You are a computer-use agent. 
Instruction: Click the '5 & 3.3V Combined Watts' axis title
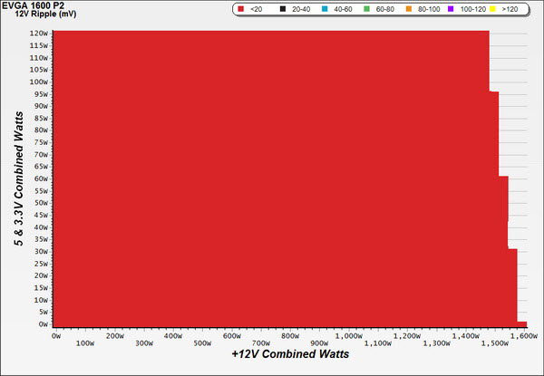pos(19,178)
